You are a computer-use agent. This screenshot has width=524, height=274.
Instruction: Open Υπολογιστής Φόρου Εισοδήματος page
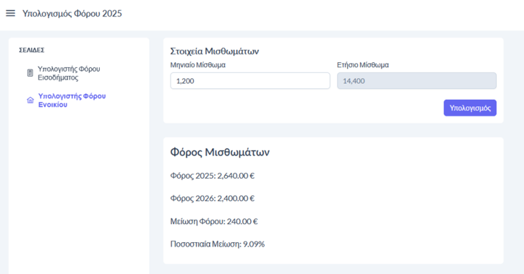(69, 73)
